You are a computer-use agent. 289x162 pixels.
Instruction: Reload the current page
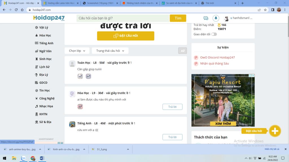pos(16,10)
